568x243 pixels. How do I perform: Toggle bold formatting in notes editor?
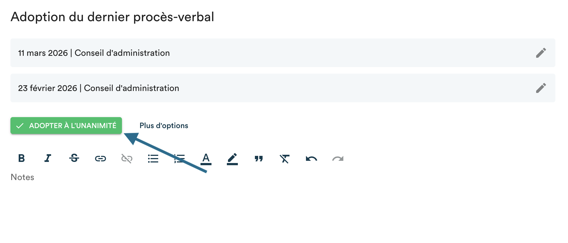pyautogui.click(x=21, y=158)
